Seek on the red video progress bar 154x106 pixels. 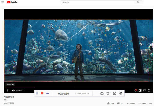pyautogui.click(x=78, y=88)
